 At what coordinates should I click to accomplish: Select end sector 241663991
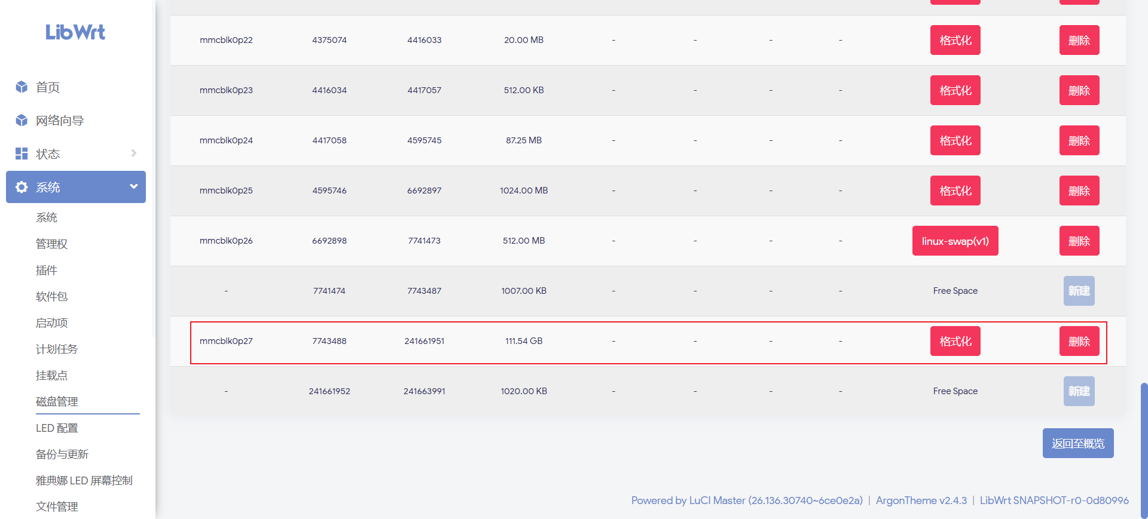pos(425,391)
